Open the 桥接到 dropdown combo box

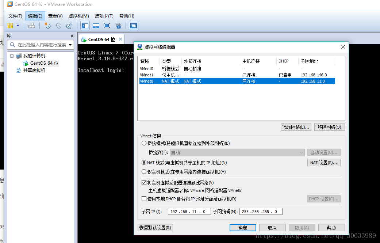click(x=237, y=152)
